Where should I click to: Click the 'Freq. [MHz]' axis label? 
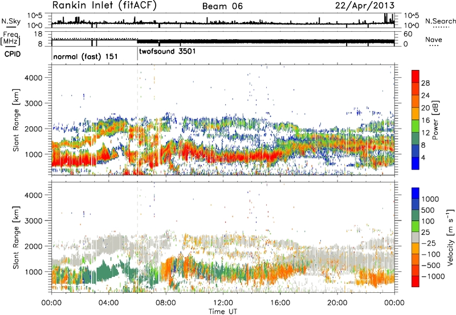coord(11,39)
